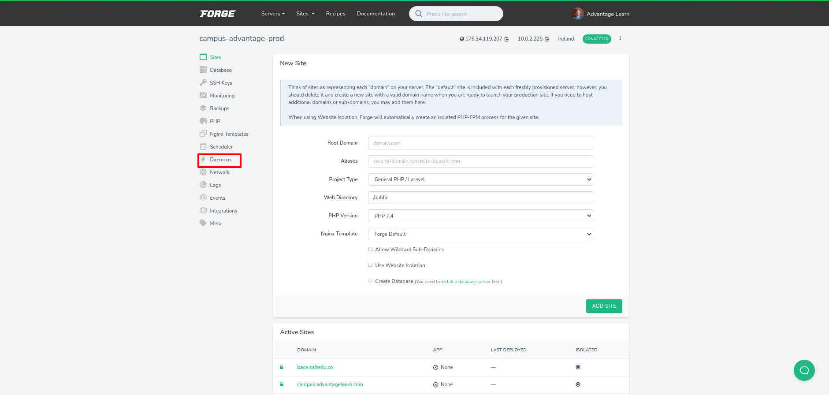Click the Integrations sidebar icon

(x=203, y=210)
